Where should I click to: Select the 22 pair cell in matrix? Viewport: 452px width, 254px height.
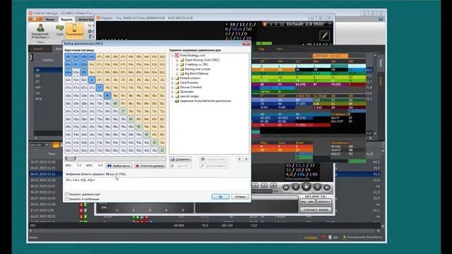[162, 150]
